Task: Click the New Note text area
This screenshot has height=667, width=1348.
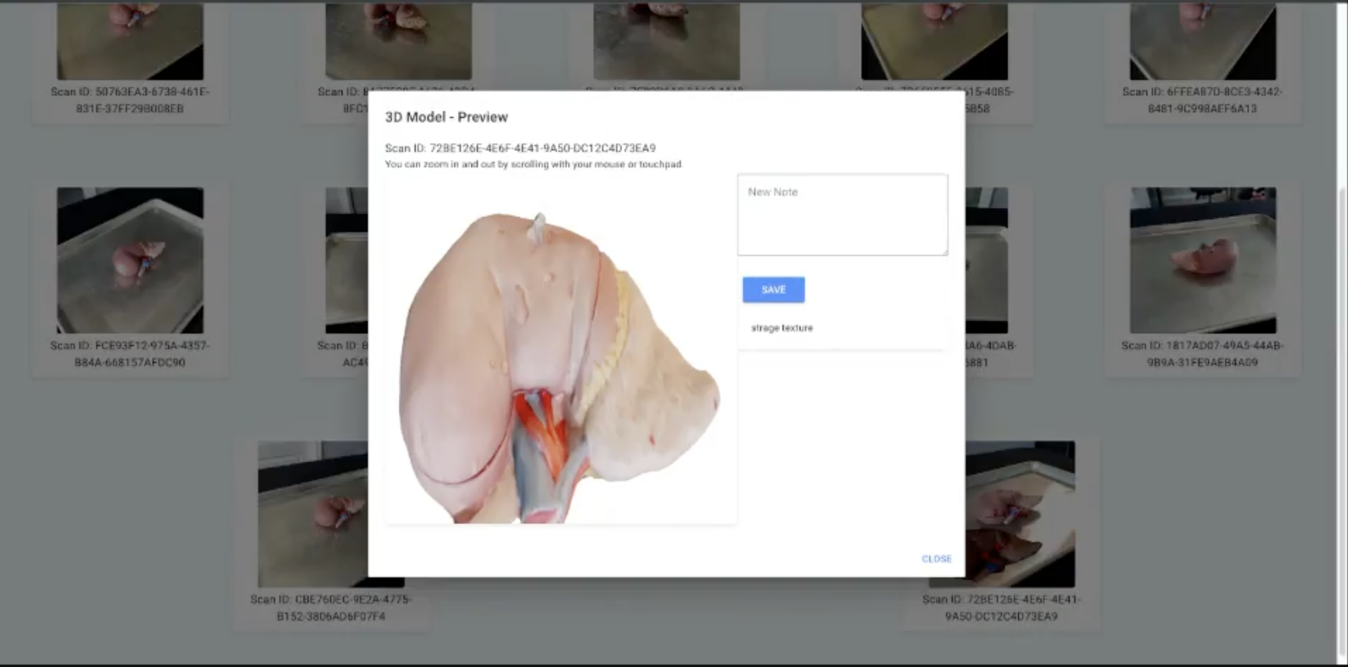Action: pyautogui.click(x=843, y=215)
